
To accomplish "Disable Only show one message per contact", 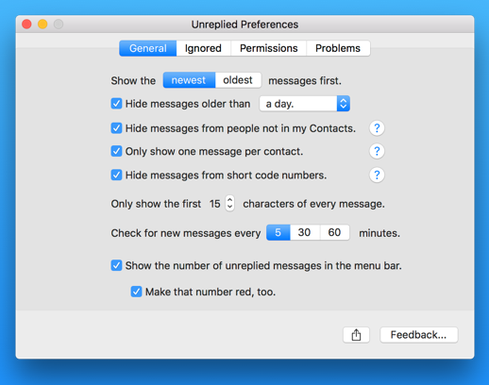I will [116, 151].
